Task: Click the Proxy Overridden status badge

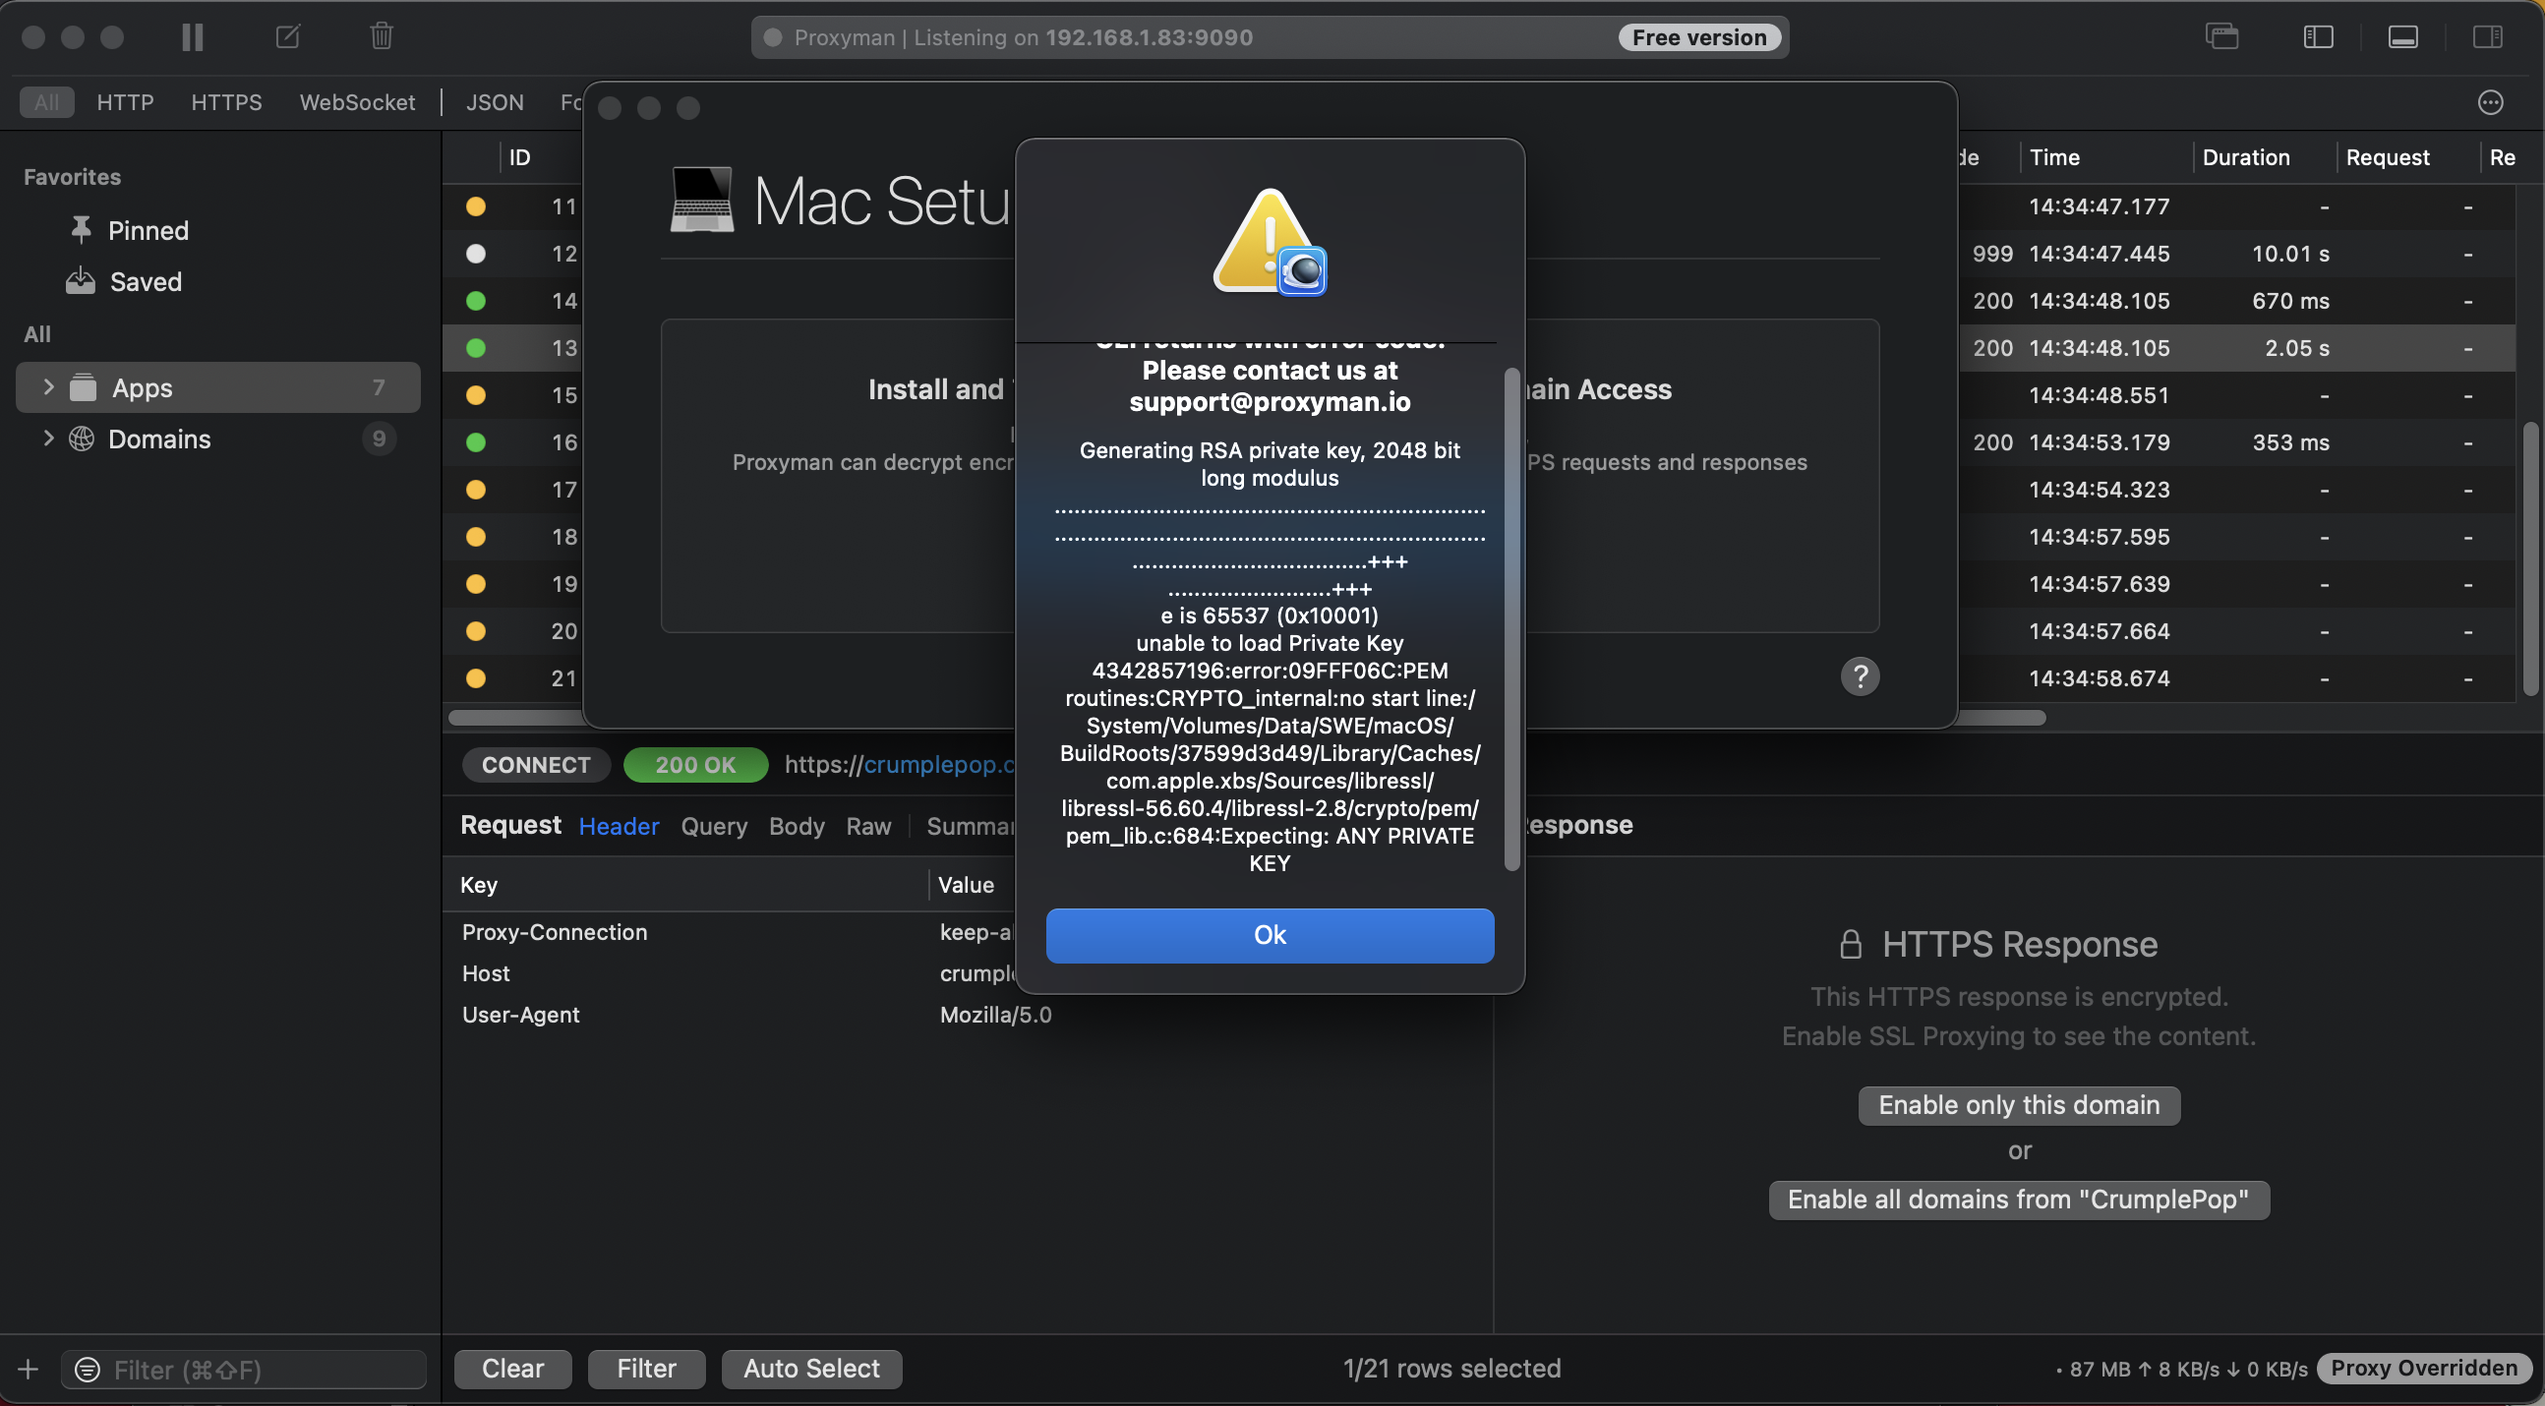Action: pos(2423,1369)
